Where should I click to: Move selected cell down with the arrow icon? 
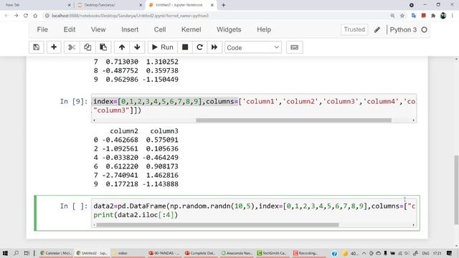pos(137,47)
